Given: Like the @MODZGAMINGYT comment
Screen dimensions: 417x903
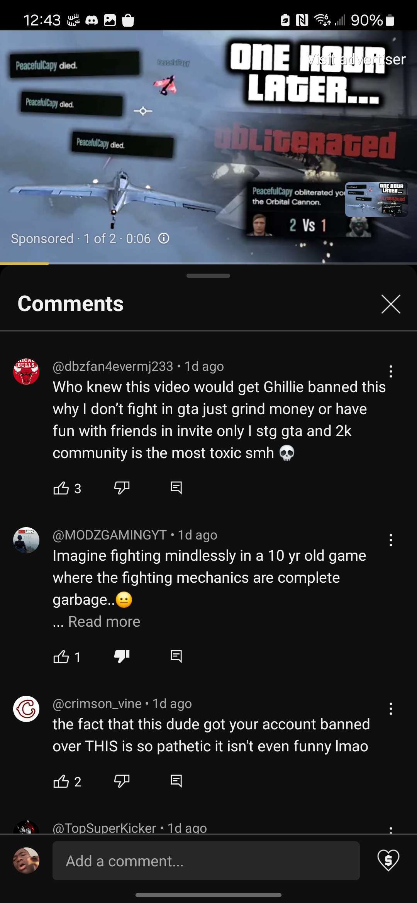Looking at the screenshot, I should [61, 657].
